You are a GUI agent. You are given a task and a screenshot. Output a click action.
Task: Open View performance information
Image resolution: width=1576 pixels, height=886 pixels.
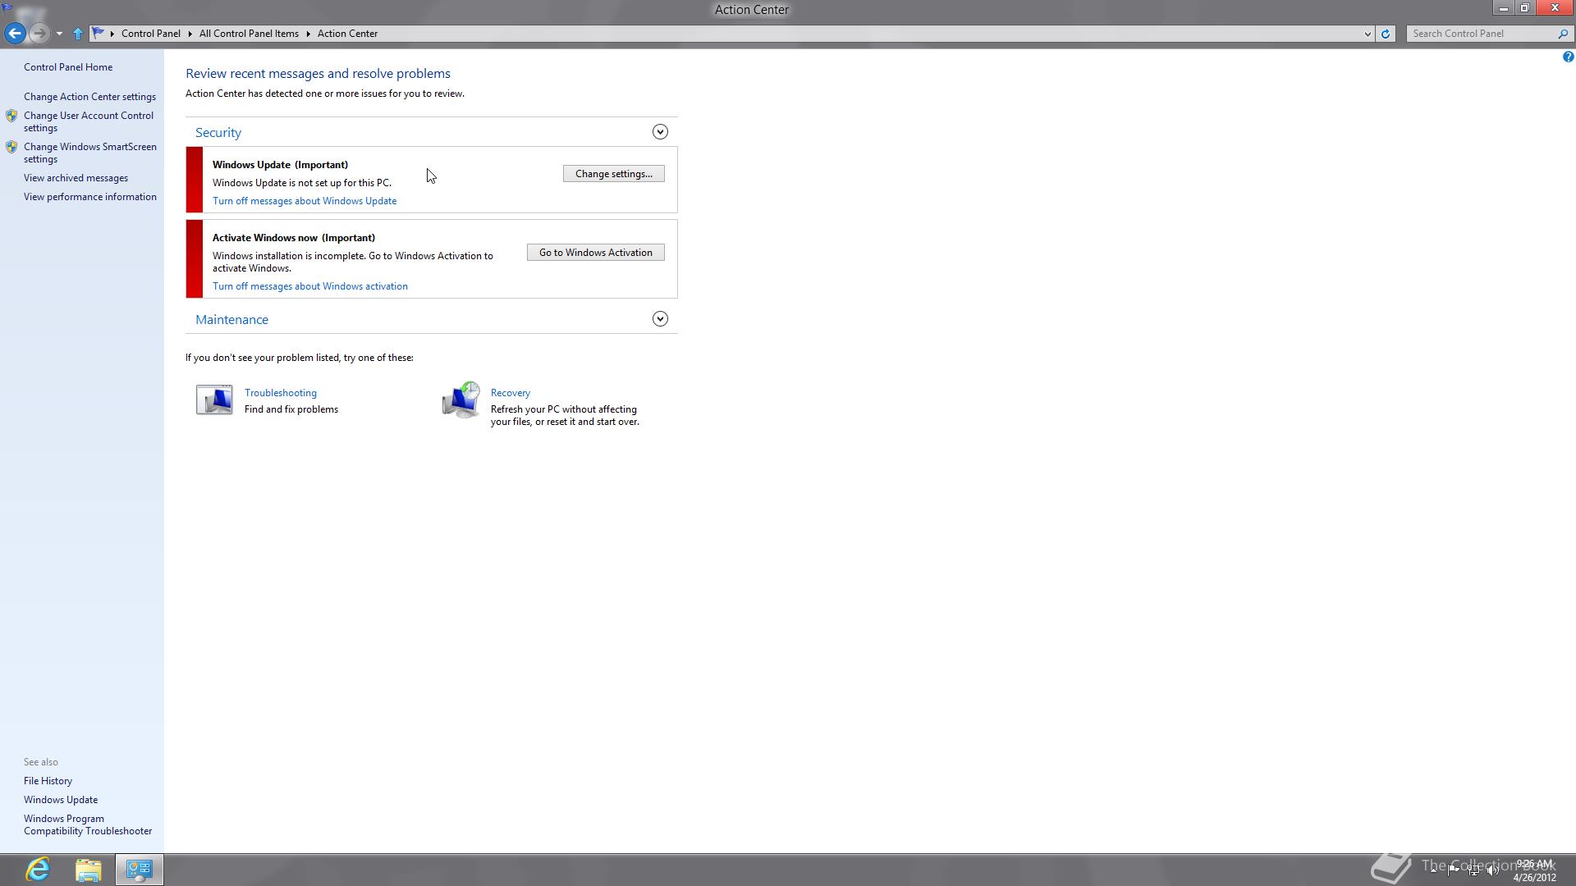coord(90,197)
